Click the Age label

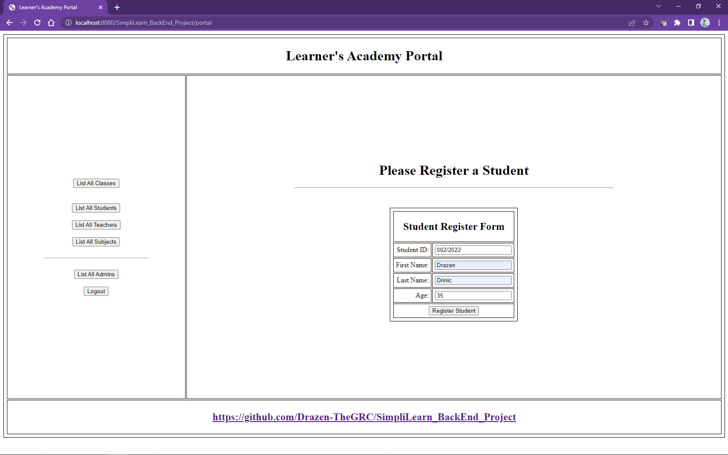(422, 296)
